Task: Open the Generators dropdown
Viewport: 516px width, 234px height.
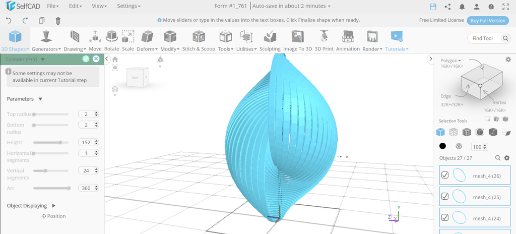Action: (46, 41)
